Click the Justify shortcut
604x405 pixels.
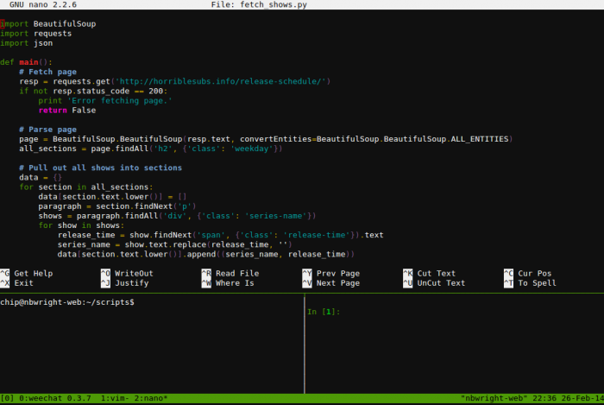125,283
